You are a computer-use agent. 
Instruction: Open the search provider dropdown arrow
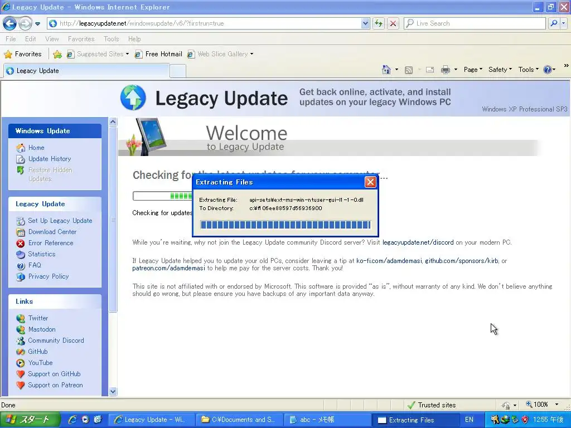coord(564,23)
